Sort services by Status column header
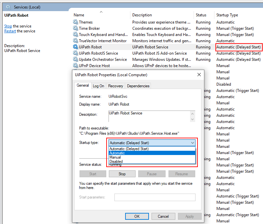The width and height of the screenshot is (263, 224). point(204,15)
